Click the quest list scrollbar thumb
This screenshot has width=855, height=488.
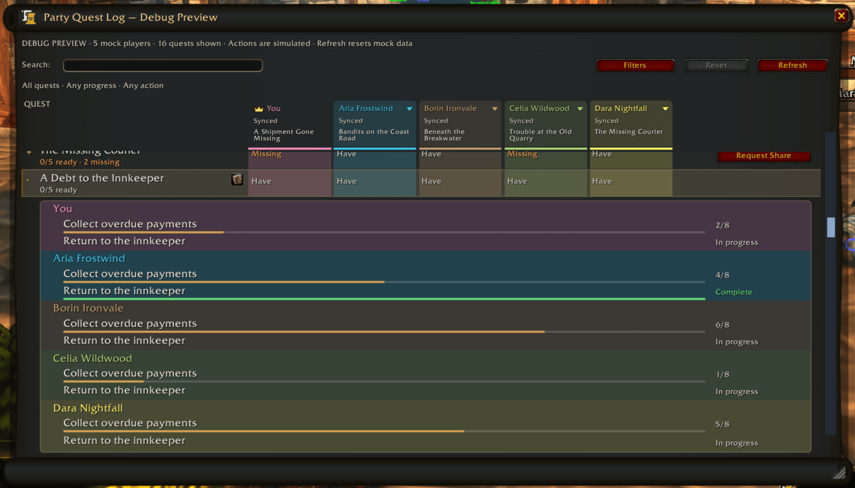click(x=831, y=227)
